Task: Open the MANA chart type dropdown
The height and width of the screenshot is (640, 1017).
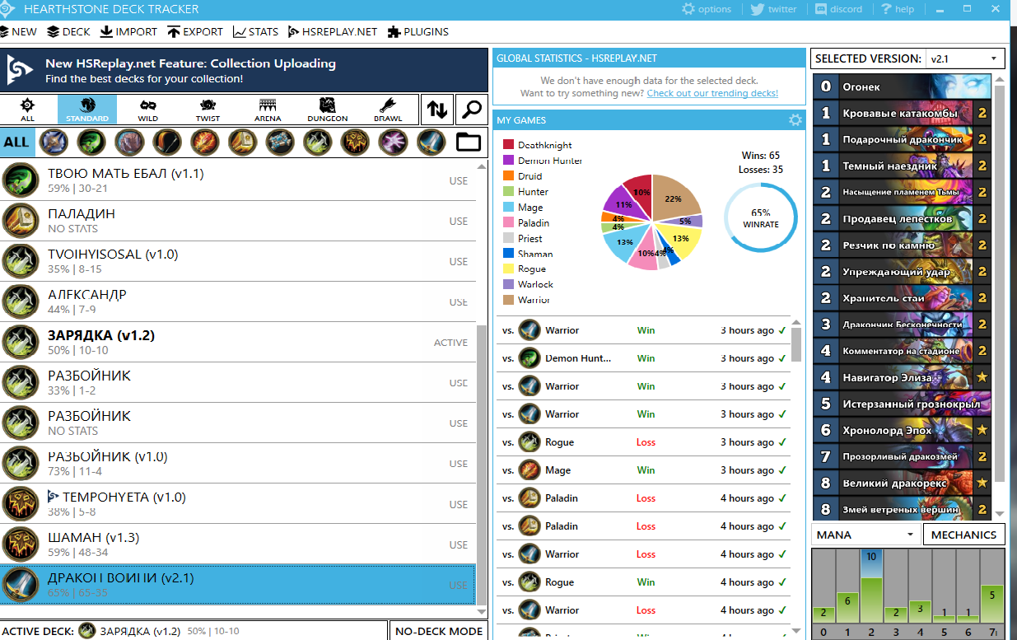Action: pyautogui.click(x=865, y=535)
